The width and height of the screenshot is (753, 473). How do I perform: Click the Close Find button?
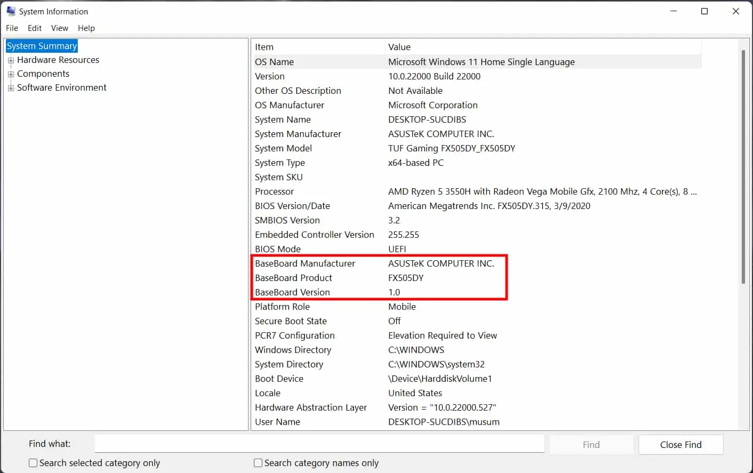click(681, 444)
